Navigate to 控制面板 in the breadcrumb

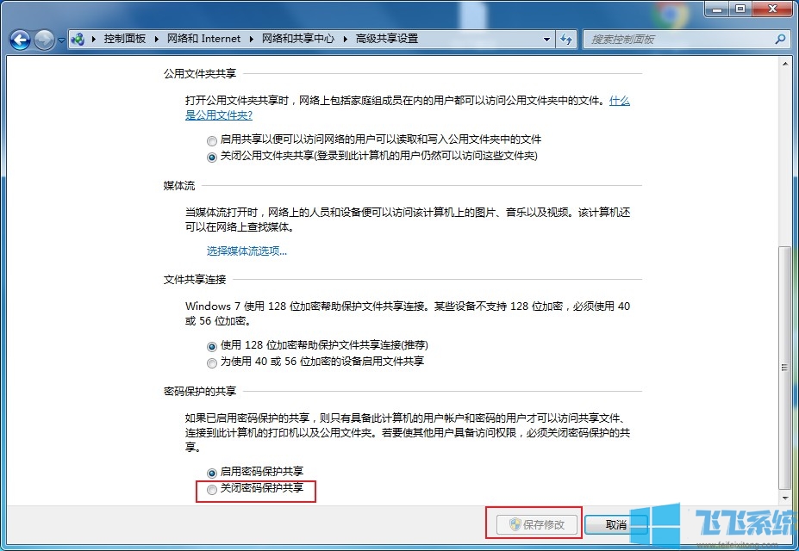(x=126, y=39)
